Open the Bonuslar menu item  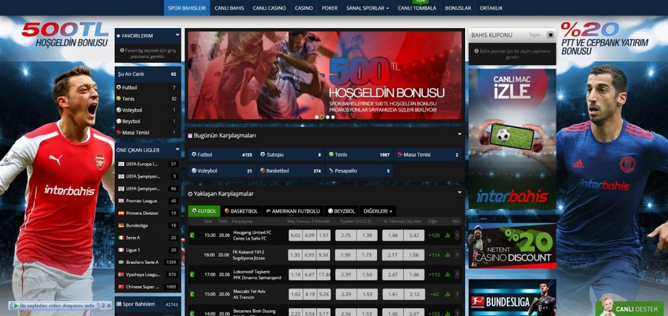pos(458,8)
